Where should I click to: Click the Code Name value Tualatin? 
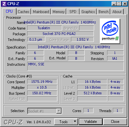(x=45, y=28)
